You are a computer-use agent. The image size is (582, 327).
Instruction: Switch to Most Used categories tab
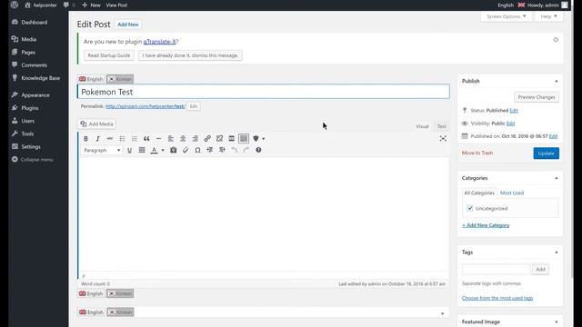pyautogui.click(x=512, y=193)
